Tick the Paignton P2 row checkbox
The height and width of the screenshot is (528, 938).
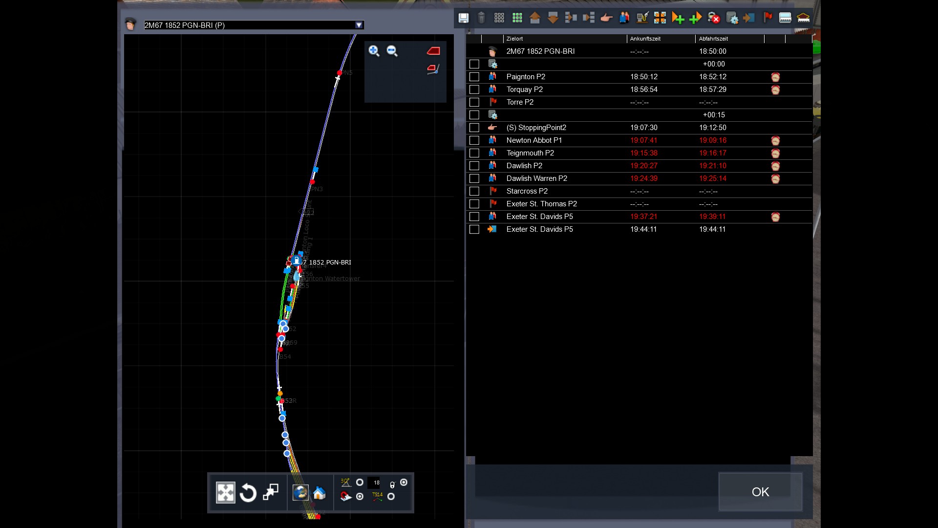474,77
